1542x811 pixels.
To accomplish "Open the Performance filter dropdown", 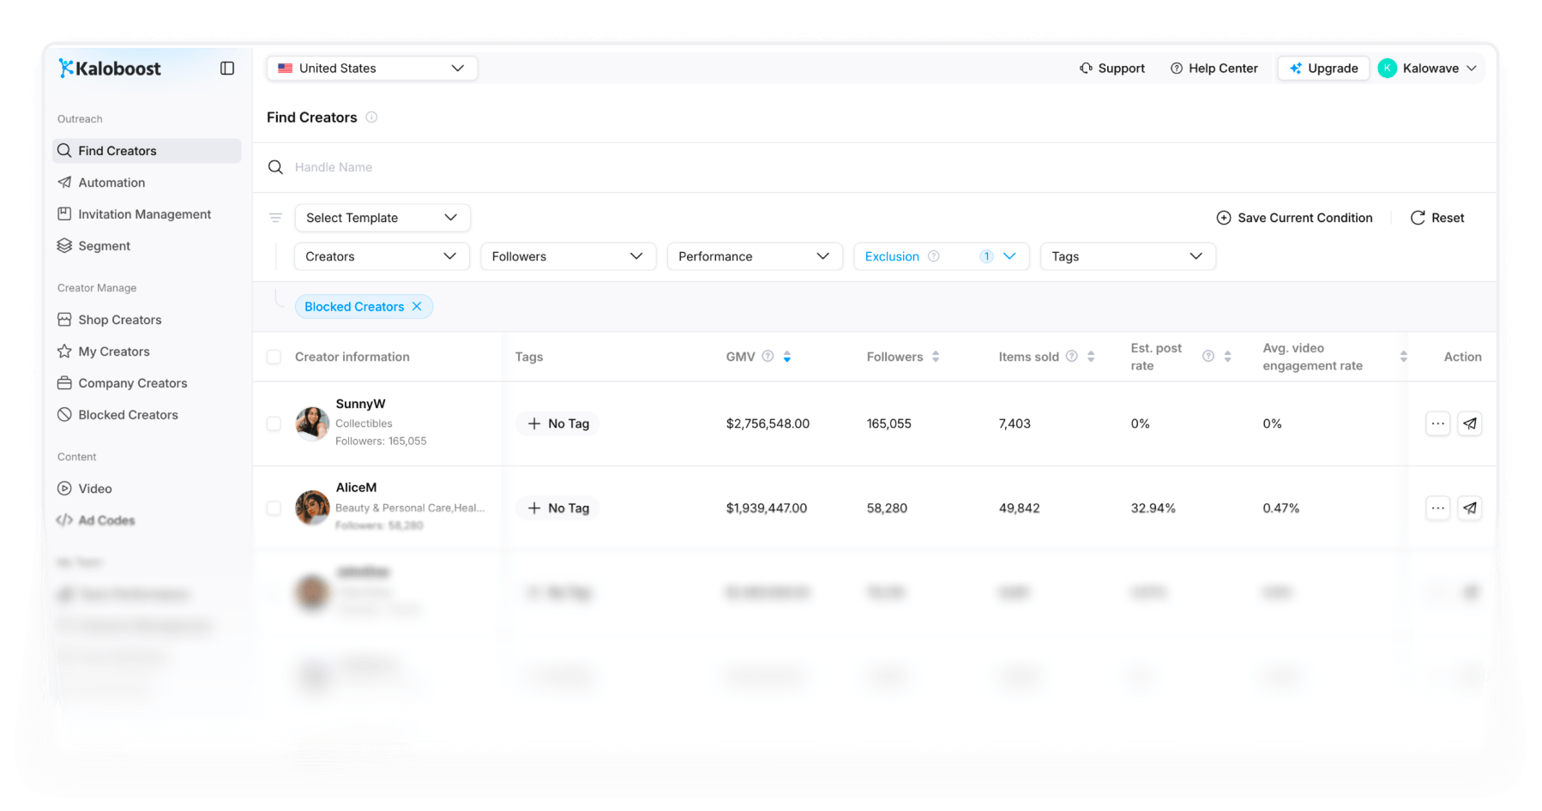I will (755, 256).
